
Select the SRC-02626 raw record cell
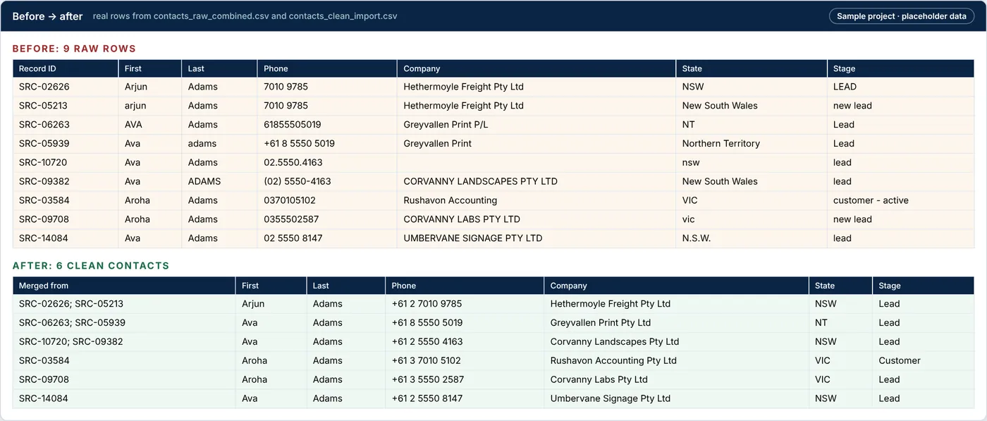tap(66, 87)
